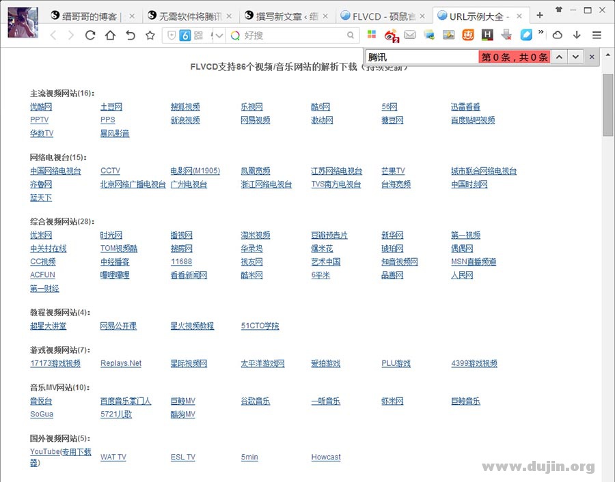Screen dimensions: 615x482
Task: Close the 无需软件将腾讯 tab
Action: tap(229, 16)
